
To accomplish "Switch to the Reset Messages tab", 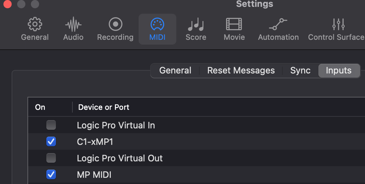I will (241, 71).
